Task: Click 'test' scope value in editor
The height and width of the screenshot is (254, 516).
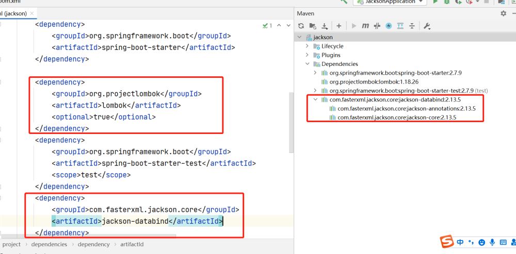Action: click(x=89, y=175)
